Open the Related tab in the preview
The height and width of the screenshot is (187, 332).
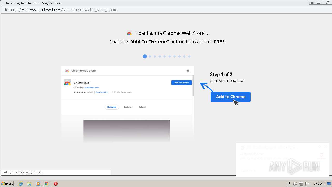[142, 107]
